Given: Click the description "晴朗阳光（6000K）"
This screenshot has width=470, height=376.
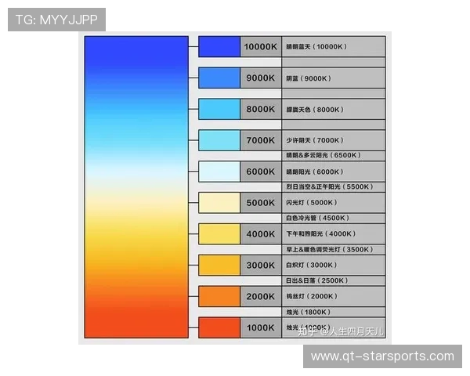Looking at the screenshot, I should click(x=316, y=172).
